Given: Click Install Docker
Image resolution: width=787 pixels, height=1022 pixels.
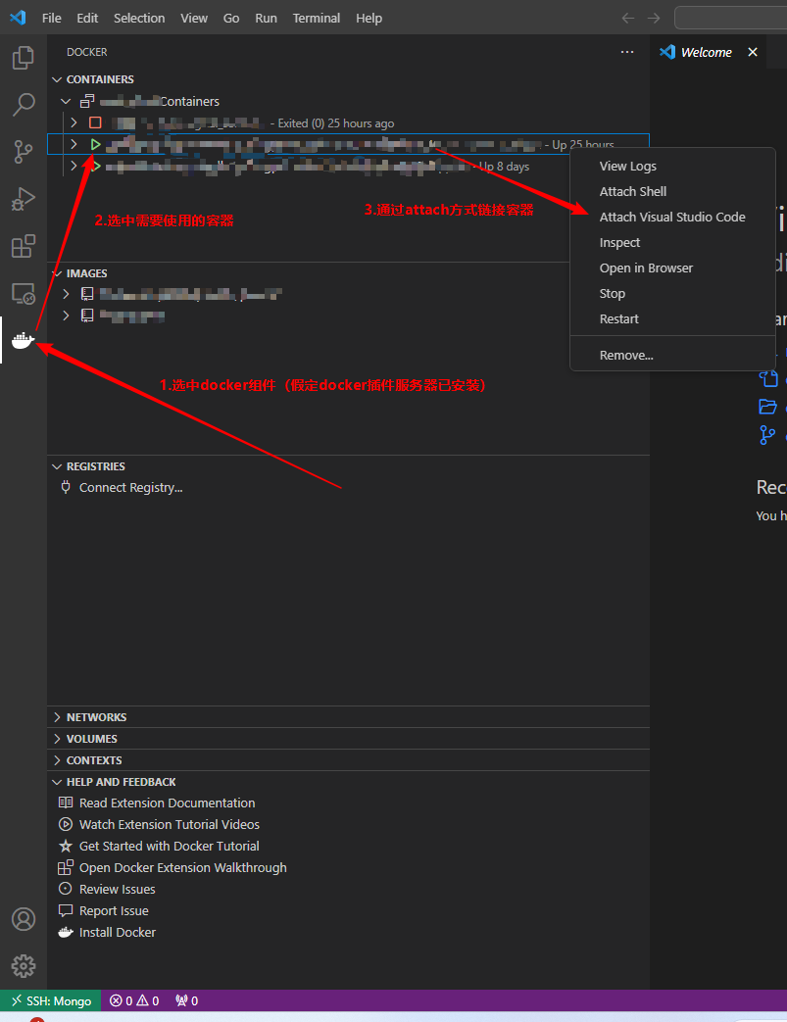Looking at the screenshot, I should 118,932.
